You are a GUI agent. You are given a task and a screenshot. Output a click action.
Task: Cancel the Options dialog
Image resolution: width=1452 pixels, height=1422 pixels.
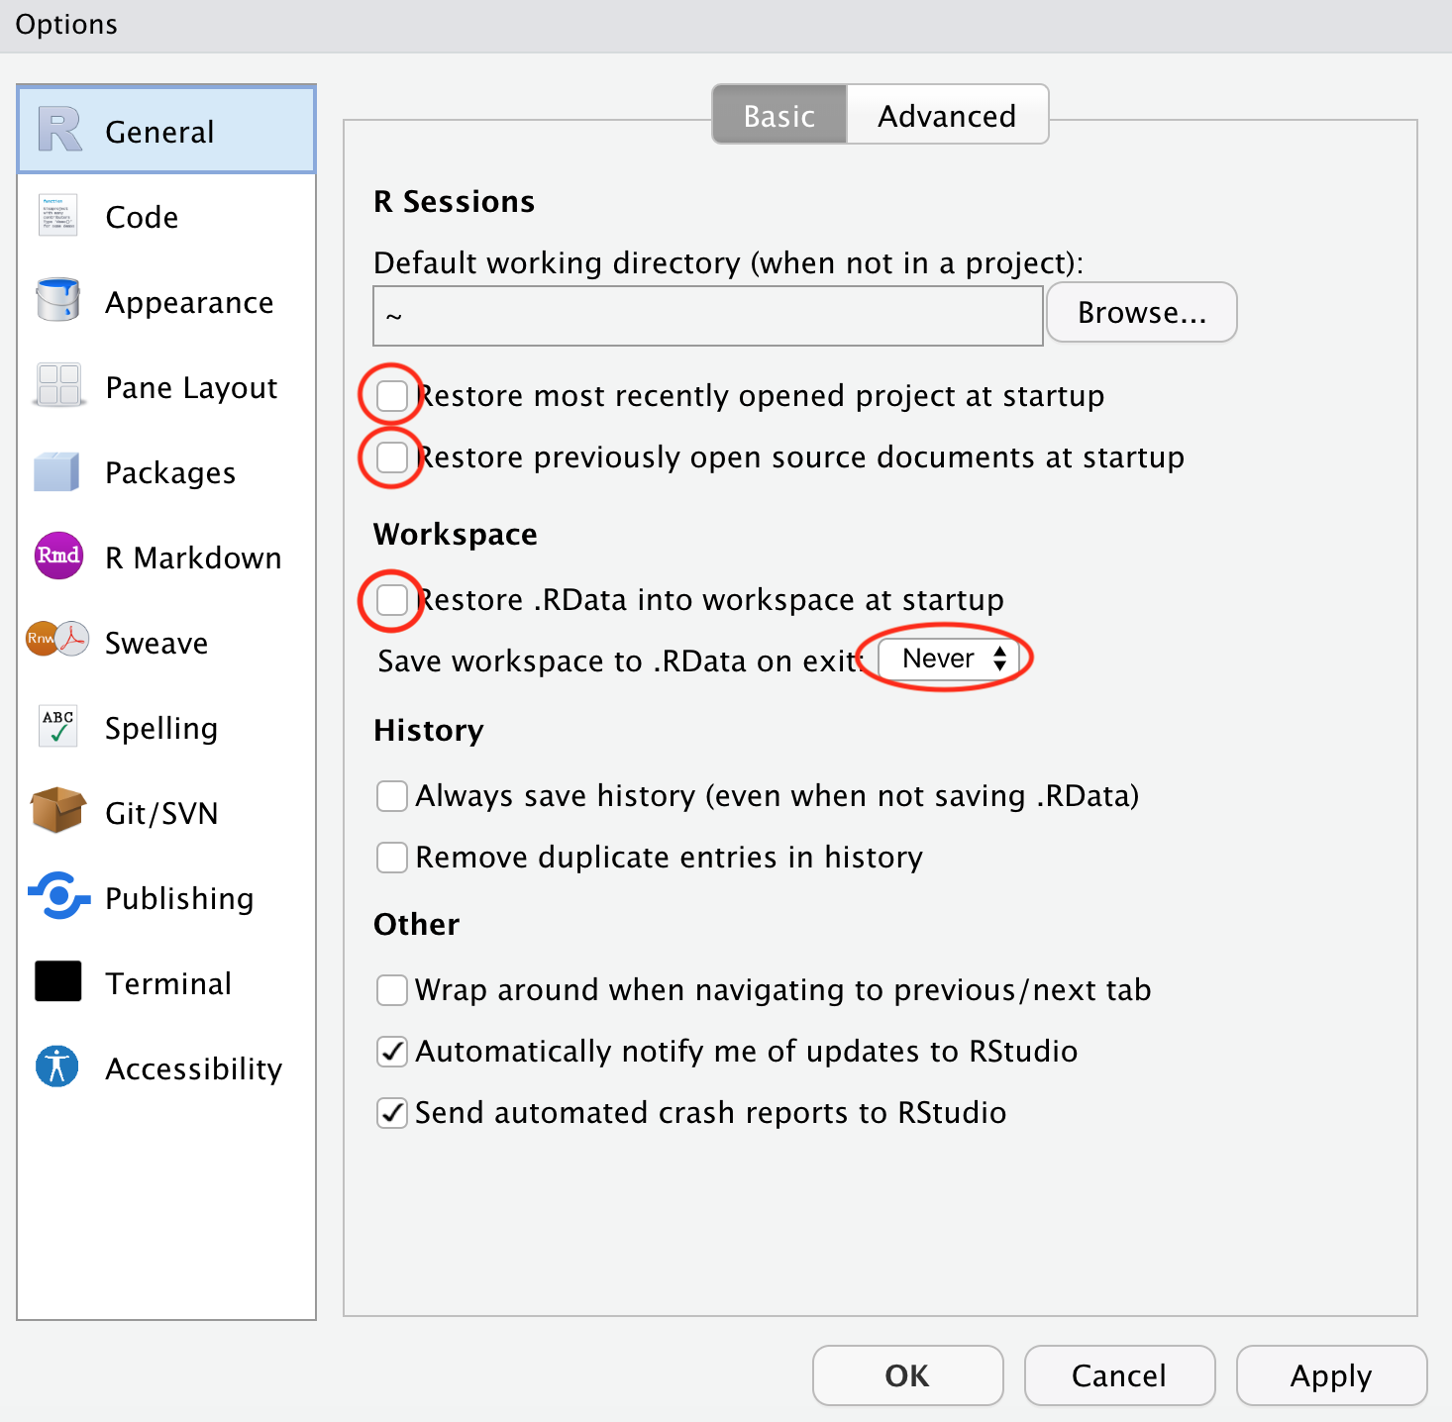pyautogui.click(x=1118, y=1375)
